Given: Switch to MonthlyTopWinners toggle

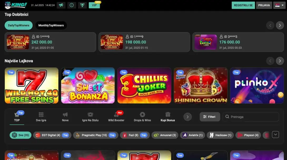Looking at the screenshot, I should pos(51,25).
